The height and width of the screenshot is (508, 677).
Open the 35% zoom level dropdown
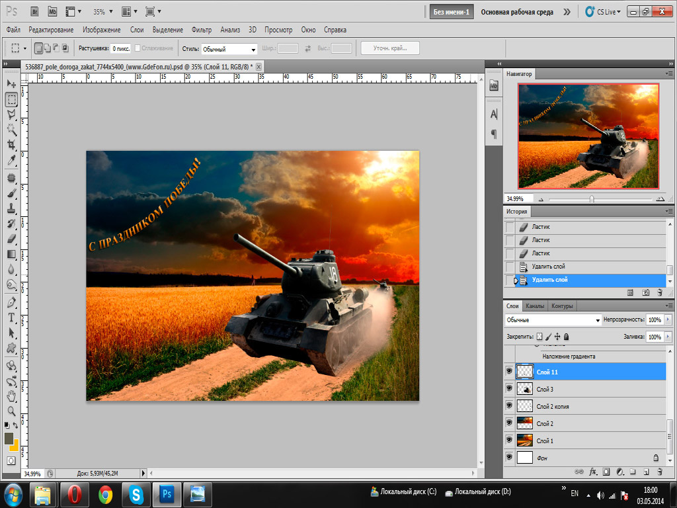click(102, 12)
